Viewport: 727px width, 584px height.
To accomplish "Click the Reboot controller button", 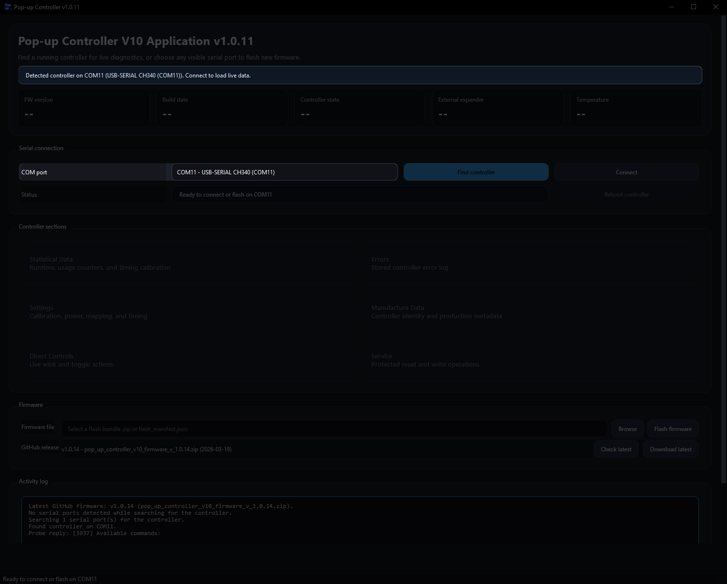I will click(x=626, y=194).
